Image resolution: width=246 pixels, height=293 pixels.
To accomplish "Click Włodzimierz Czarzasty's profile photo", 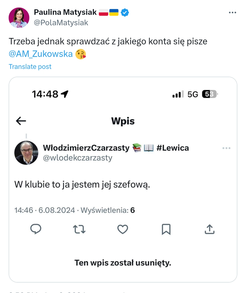I will (26, 153).
